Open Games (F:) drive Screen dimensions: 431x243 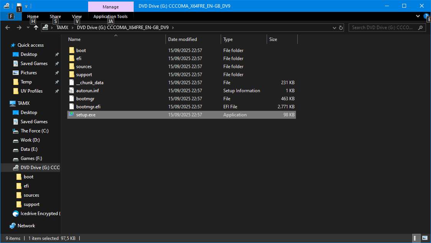click(31, 158)
